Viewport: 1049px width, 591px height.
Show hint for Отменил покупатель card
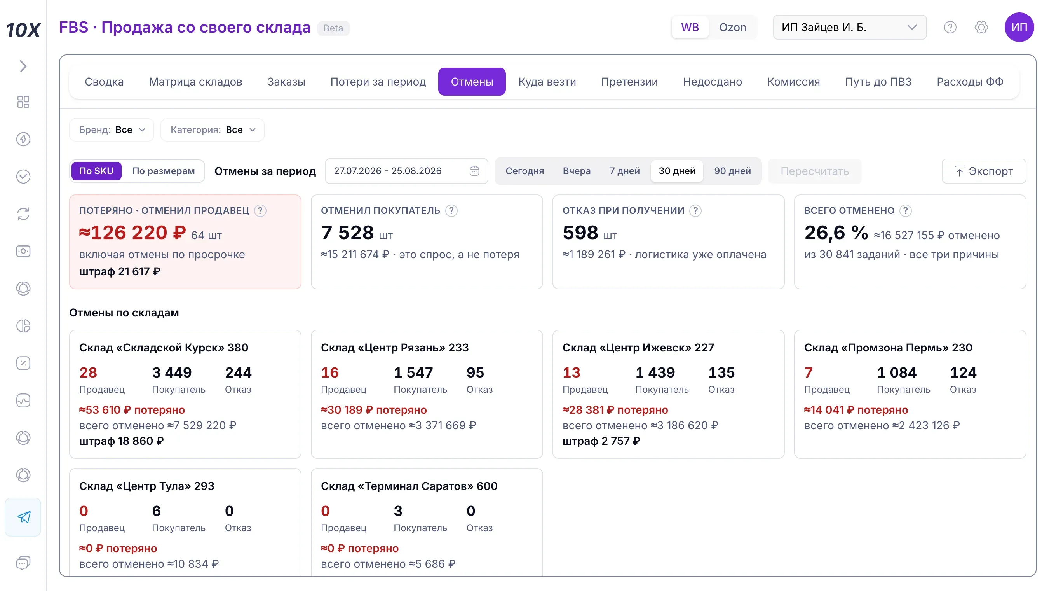tap(451, 211)
